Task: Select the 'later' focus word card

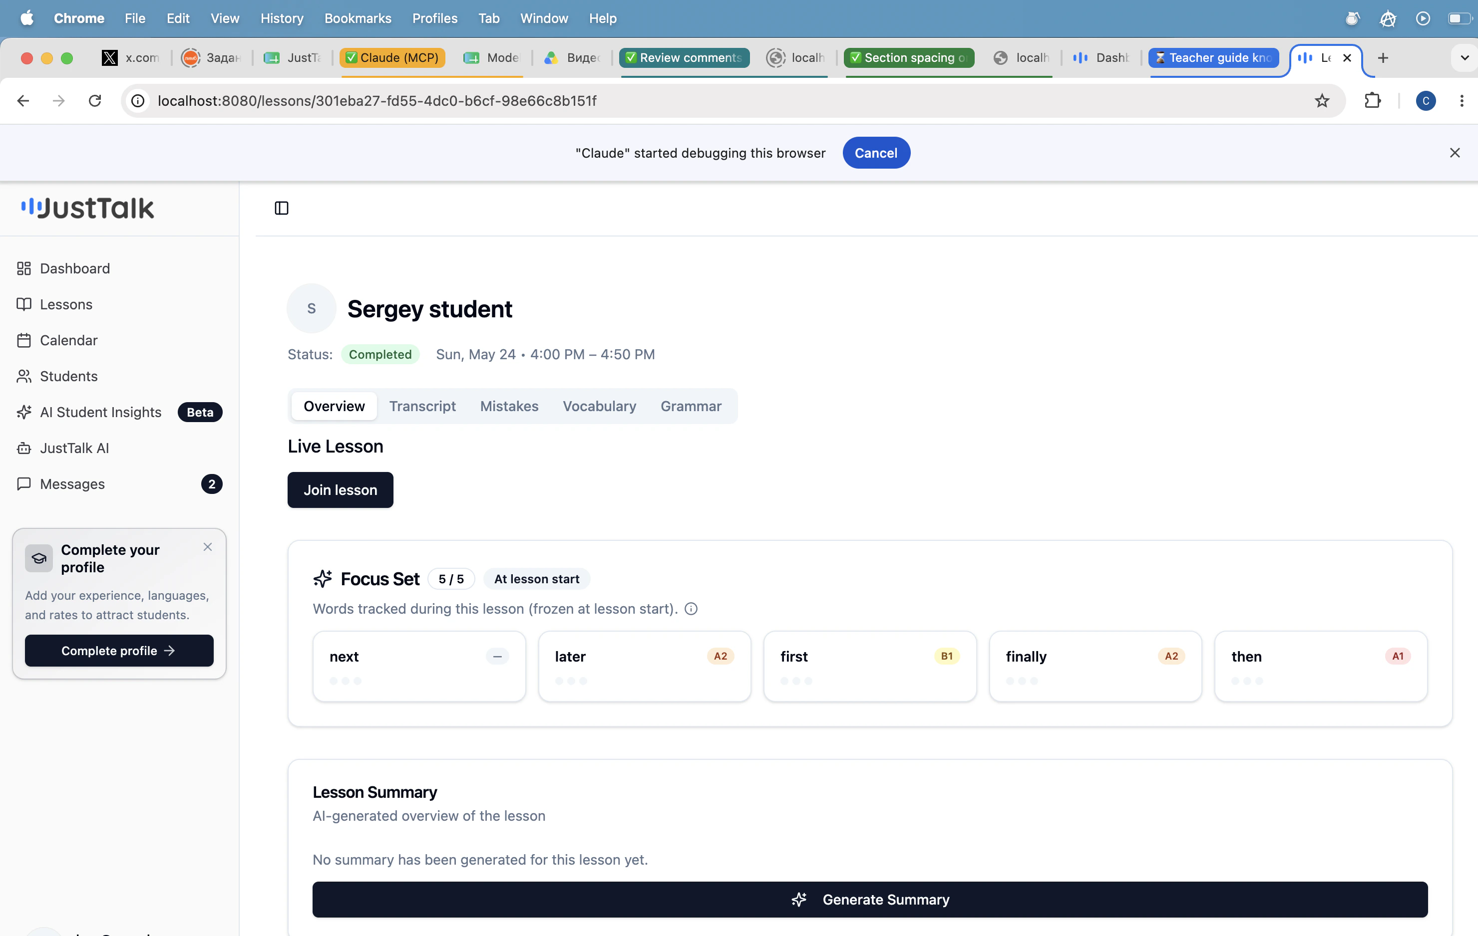Action: pos(645,666)
